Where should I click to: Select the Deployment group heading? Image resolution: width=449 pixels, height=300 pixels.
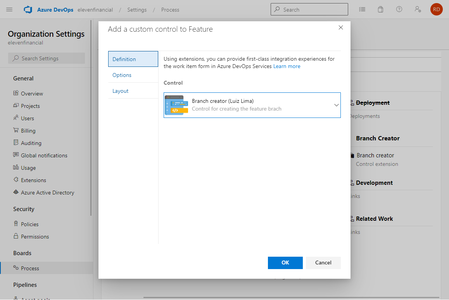click(373, 103)
